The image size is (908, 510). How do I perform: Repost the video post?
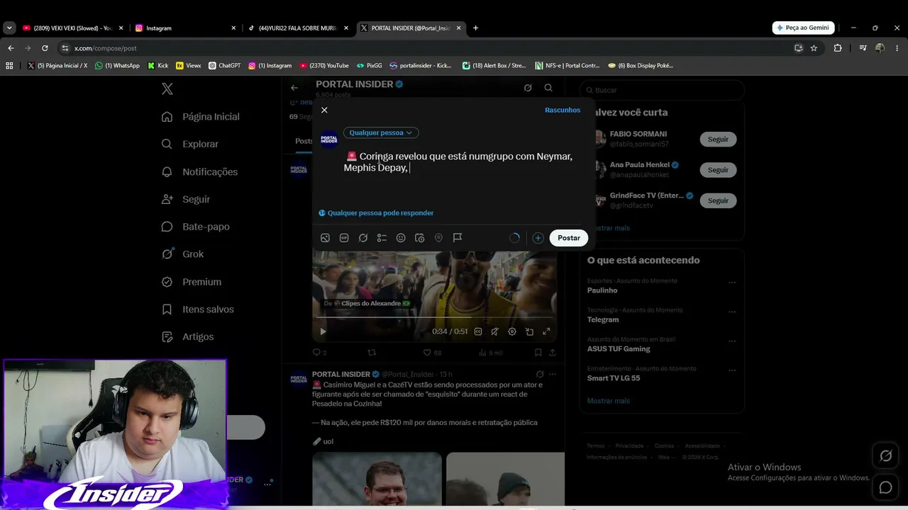[x=372, y=352]
